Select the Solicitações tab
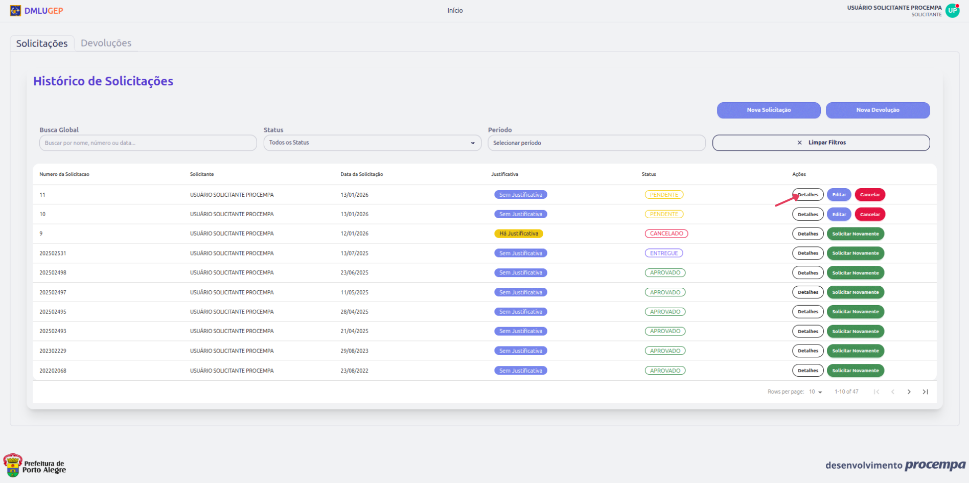 (x=42, y=43)
